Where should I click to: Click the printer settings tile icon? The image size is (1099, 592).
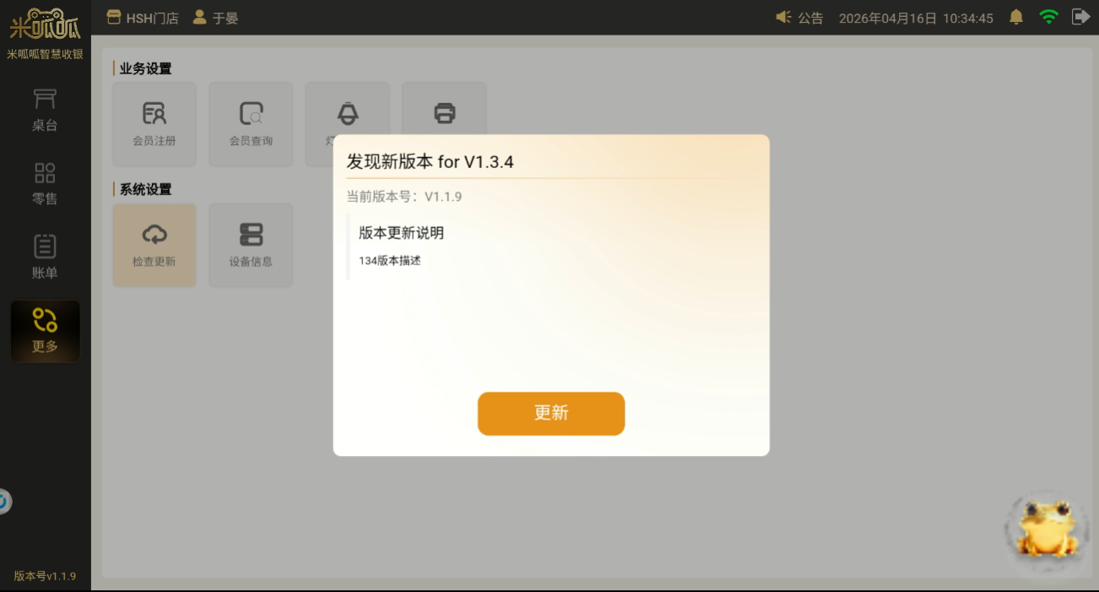tap(444, 111)
